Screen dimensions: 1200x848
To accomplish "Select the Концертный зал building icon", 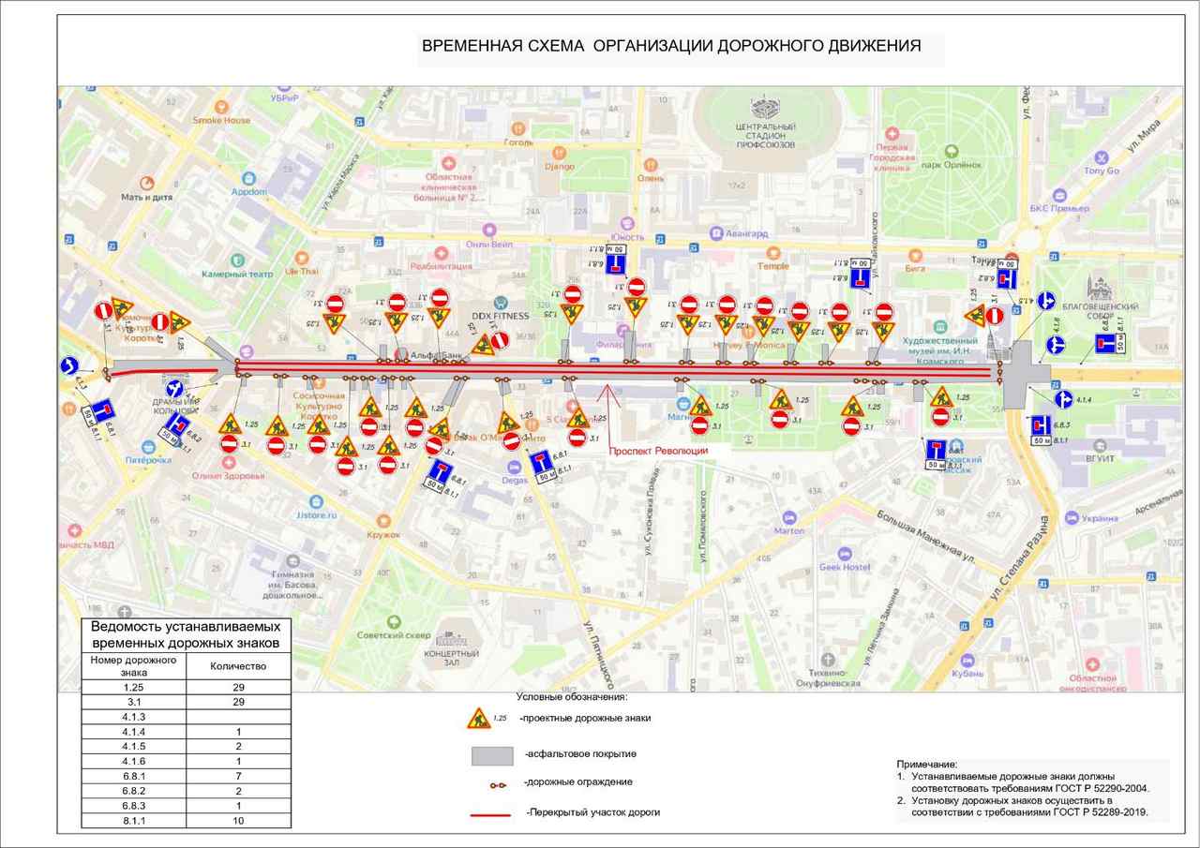I will pyautogui.click(x=451, y=639).
